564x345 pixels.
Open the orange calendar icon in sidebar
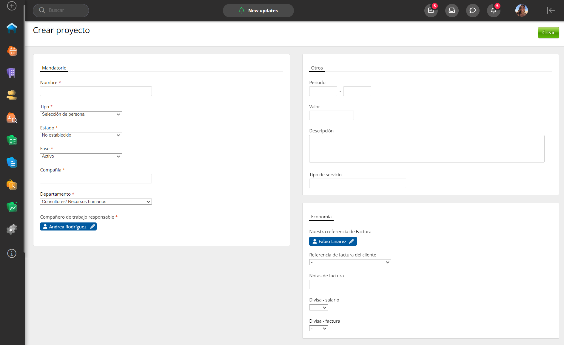(12, 51)
